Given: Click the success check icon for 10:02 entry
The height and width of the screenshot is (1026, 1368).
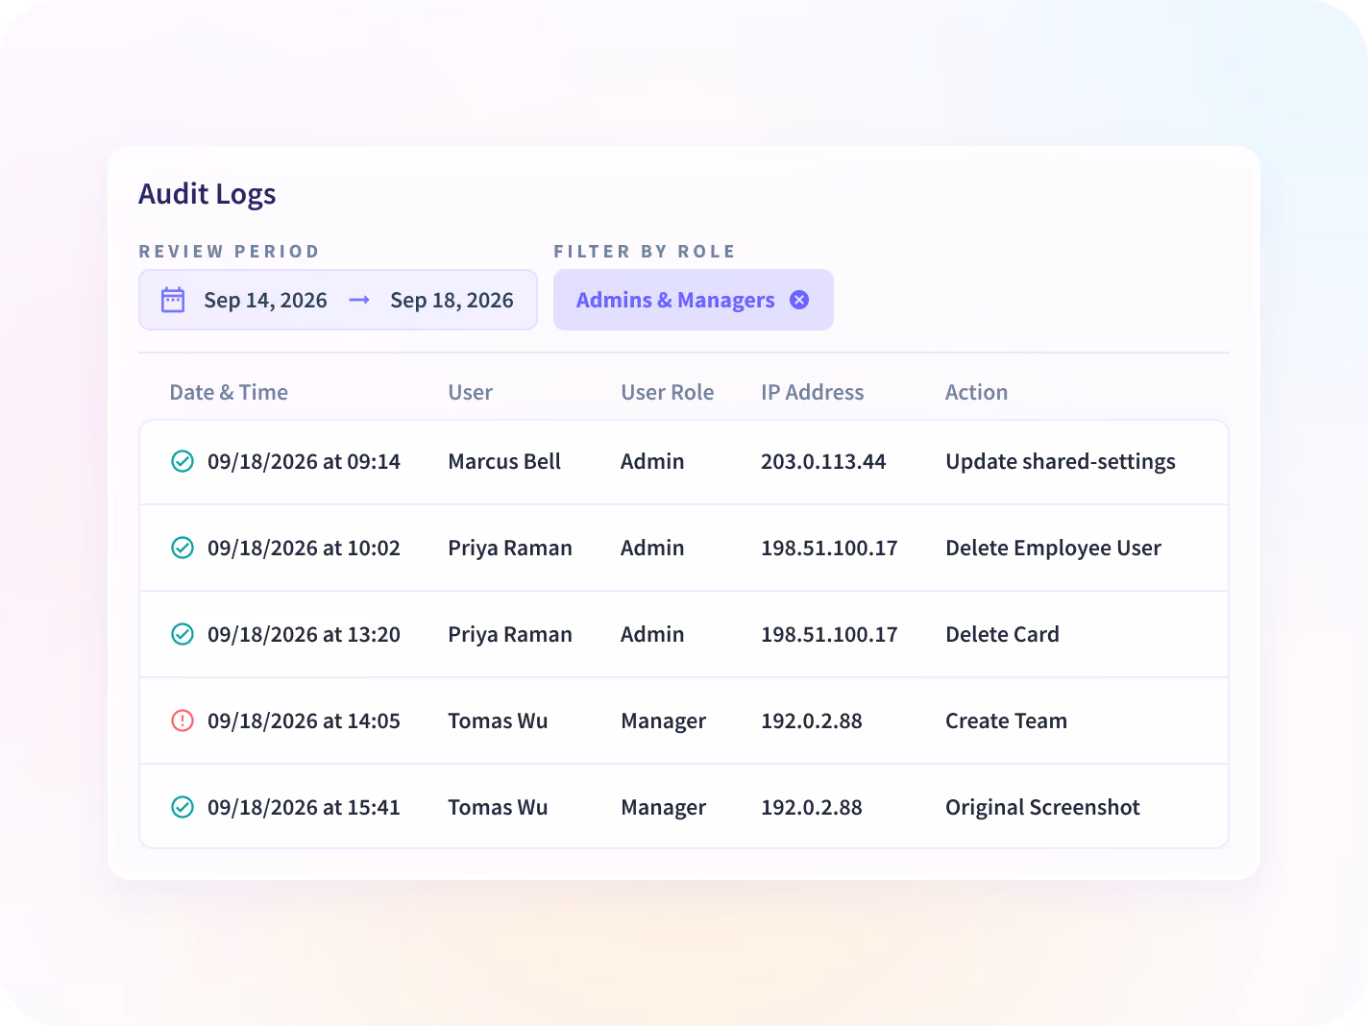Looking at the screenshot, I should (x=183, y=548).
